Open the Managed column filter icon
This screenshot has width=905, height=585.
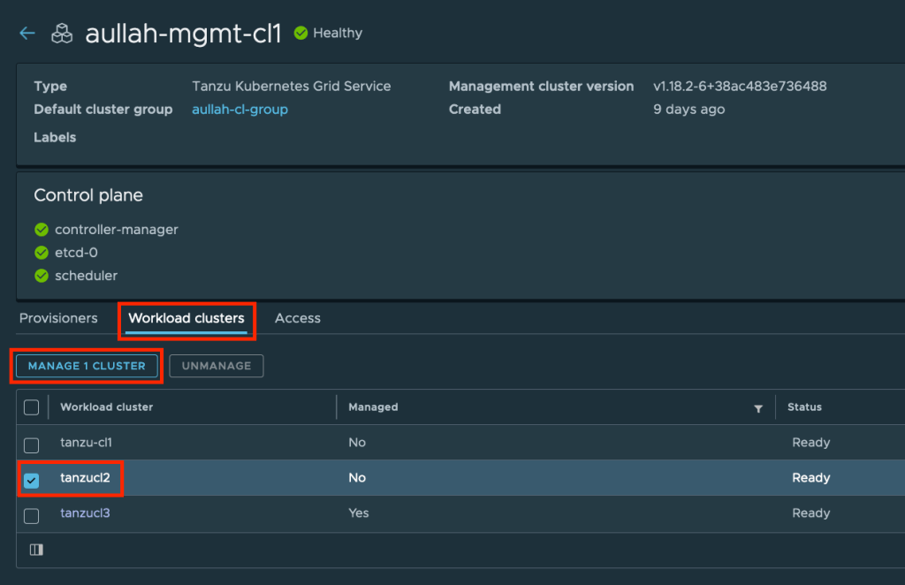point(757,408)
